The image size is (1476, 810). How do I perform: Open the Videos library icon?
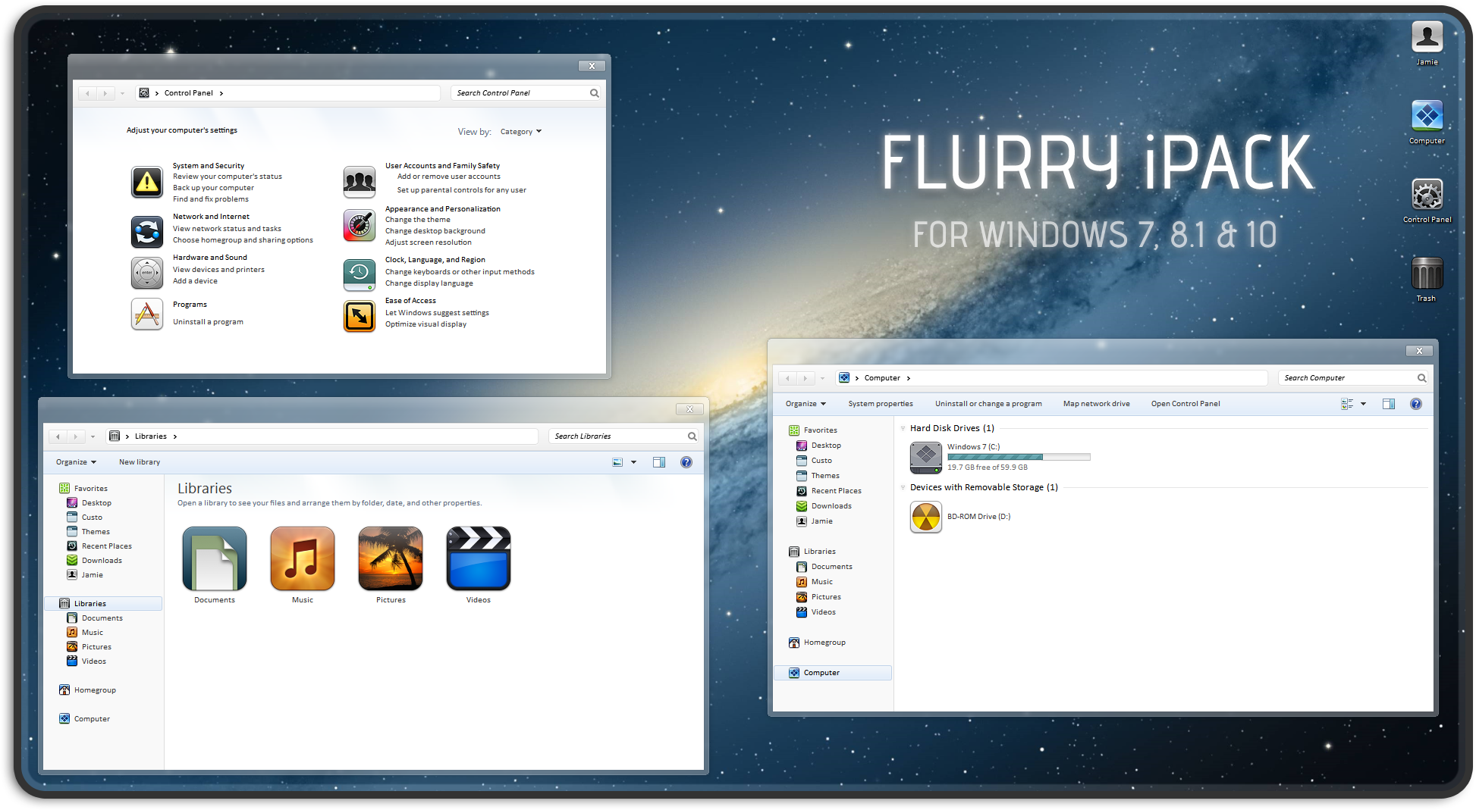point(479,558)
